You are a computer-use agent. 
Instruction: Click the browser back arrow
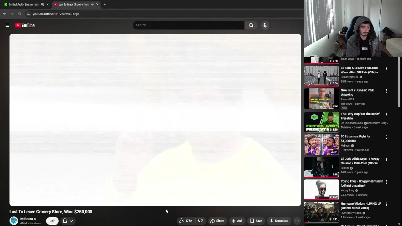pos(4,14)
